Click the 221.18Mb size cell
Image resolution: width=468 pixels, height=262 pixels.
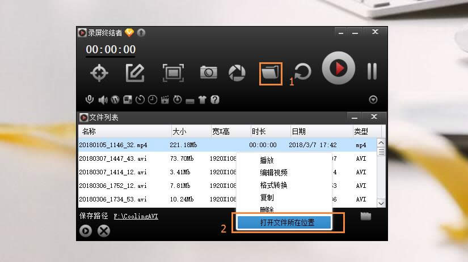pyautogui.click(x=183, y=145)
